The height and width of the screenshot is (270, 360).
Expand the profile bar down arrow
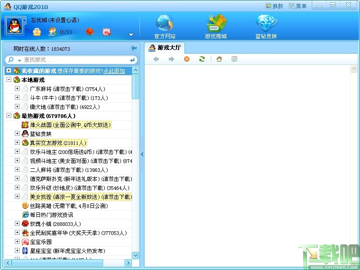[131, 35]
